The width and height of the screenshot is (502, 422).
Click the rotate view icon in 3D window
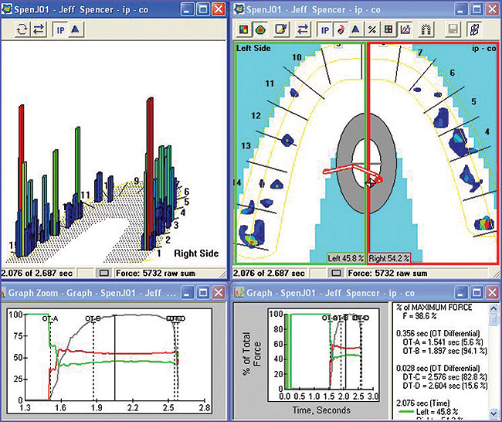(21, 30)
